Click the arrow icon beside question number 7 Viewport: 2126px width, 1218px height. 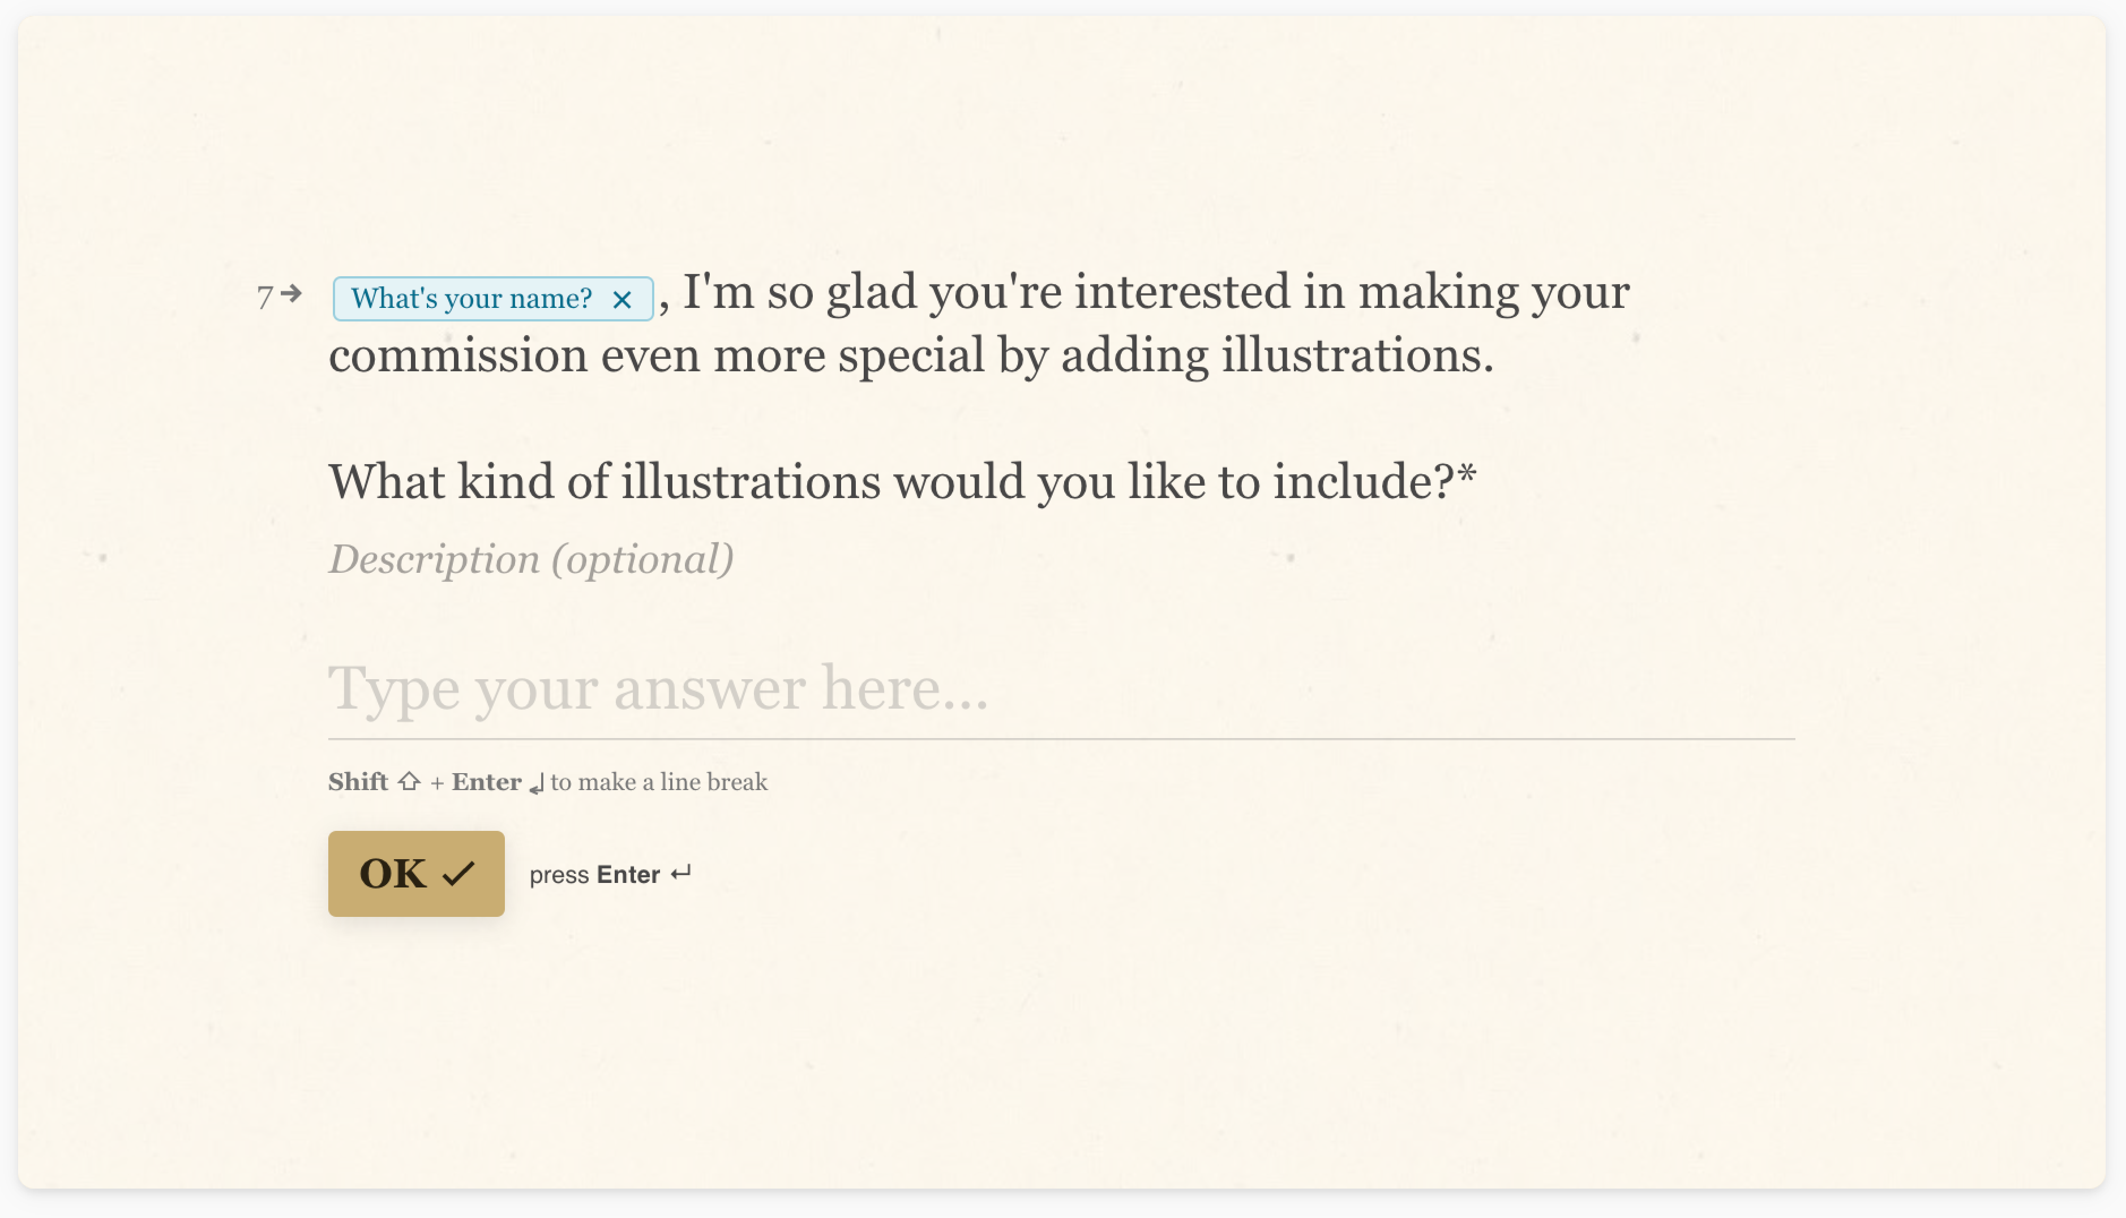[x=291, y=294]
